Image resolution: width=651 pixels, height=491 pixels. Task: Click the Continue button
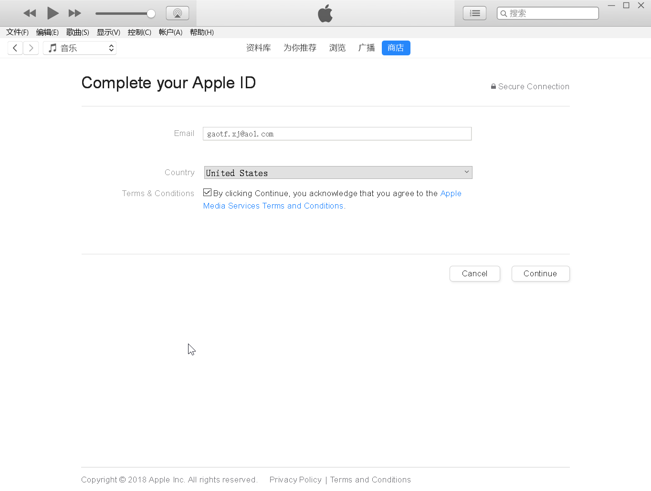click(x=541, y=273)
